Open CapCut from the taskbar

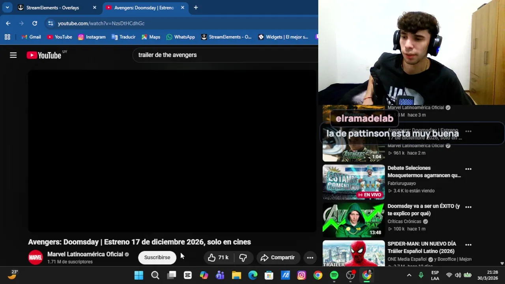pyautogui.click(x=187, y=275)
